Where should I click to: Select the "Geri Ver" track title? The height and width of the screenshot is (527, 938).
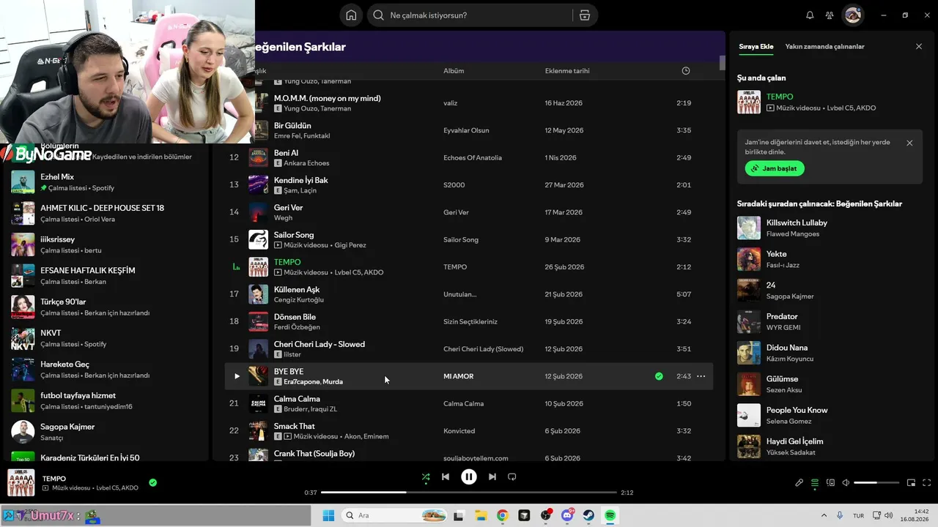coord(289,207)
